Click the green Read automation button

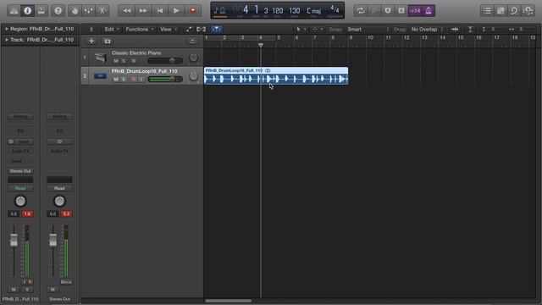20,188
